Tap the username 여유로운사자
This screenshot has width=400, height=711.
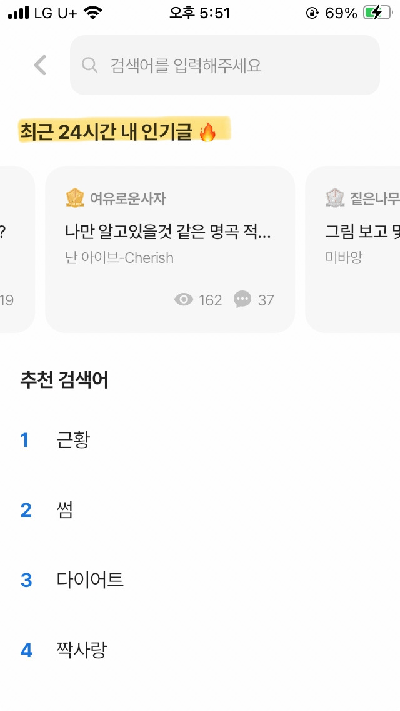point(128,198)
